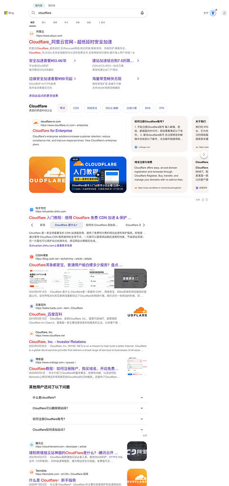
Task: Open the Rewards trophy icon
Action: coord(213,13)
